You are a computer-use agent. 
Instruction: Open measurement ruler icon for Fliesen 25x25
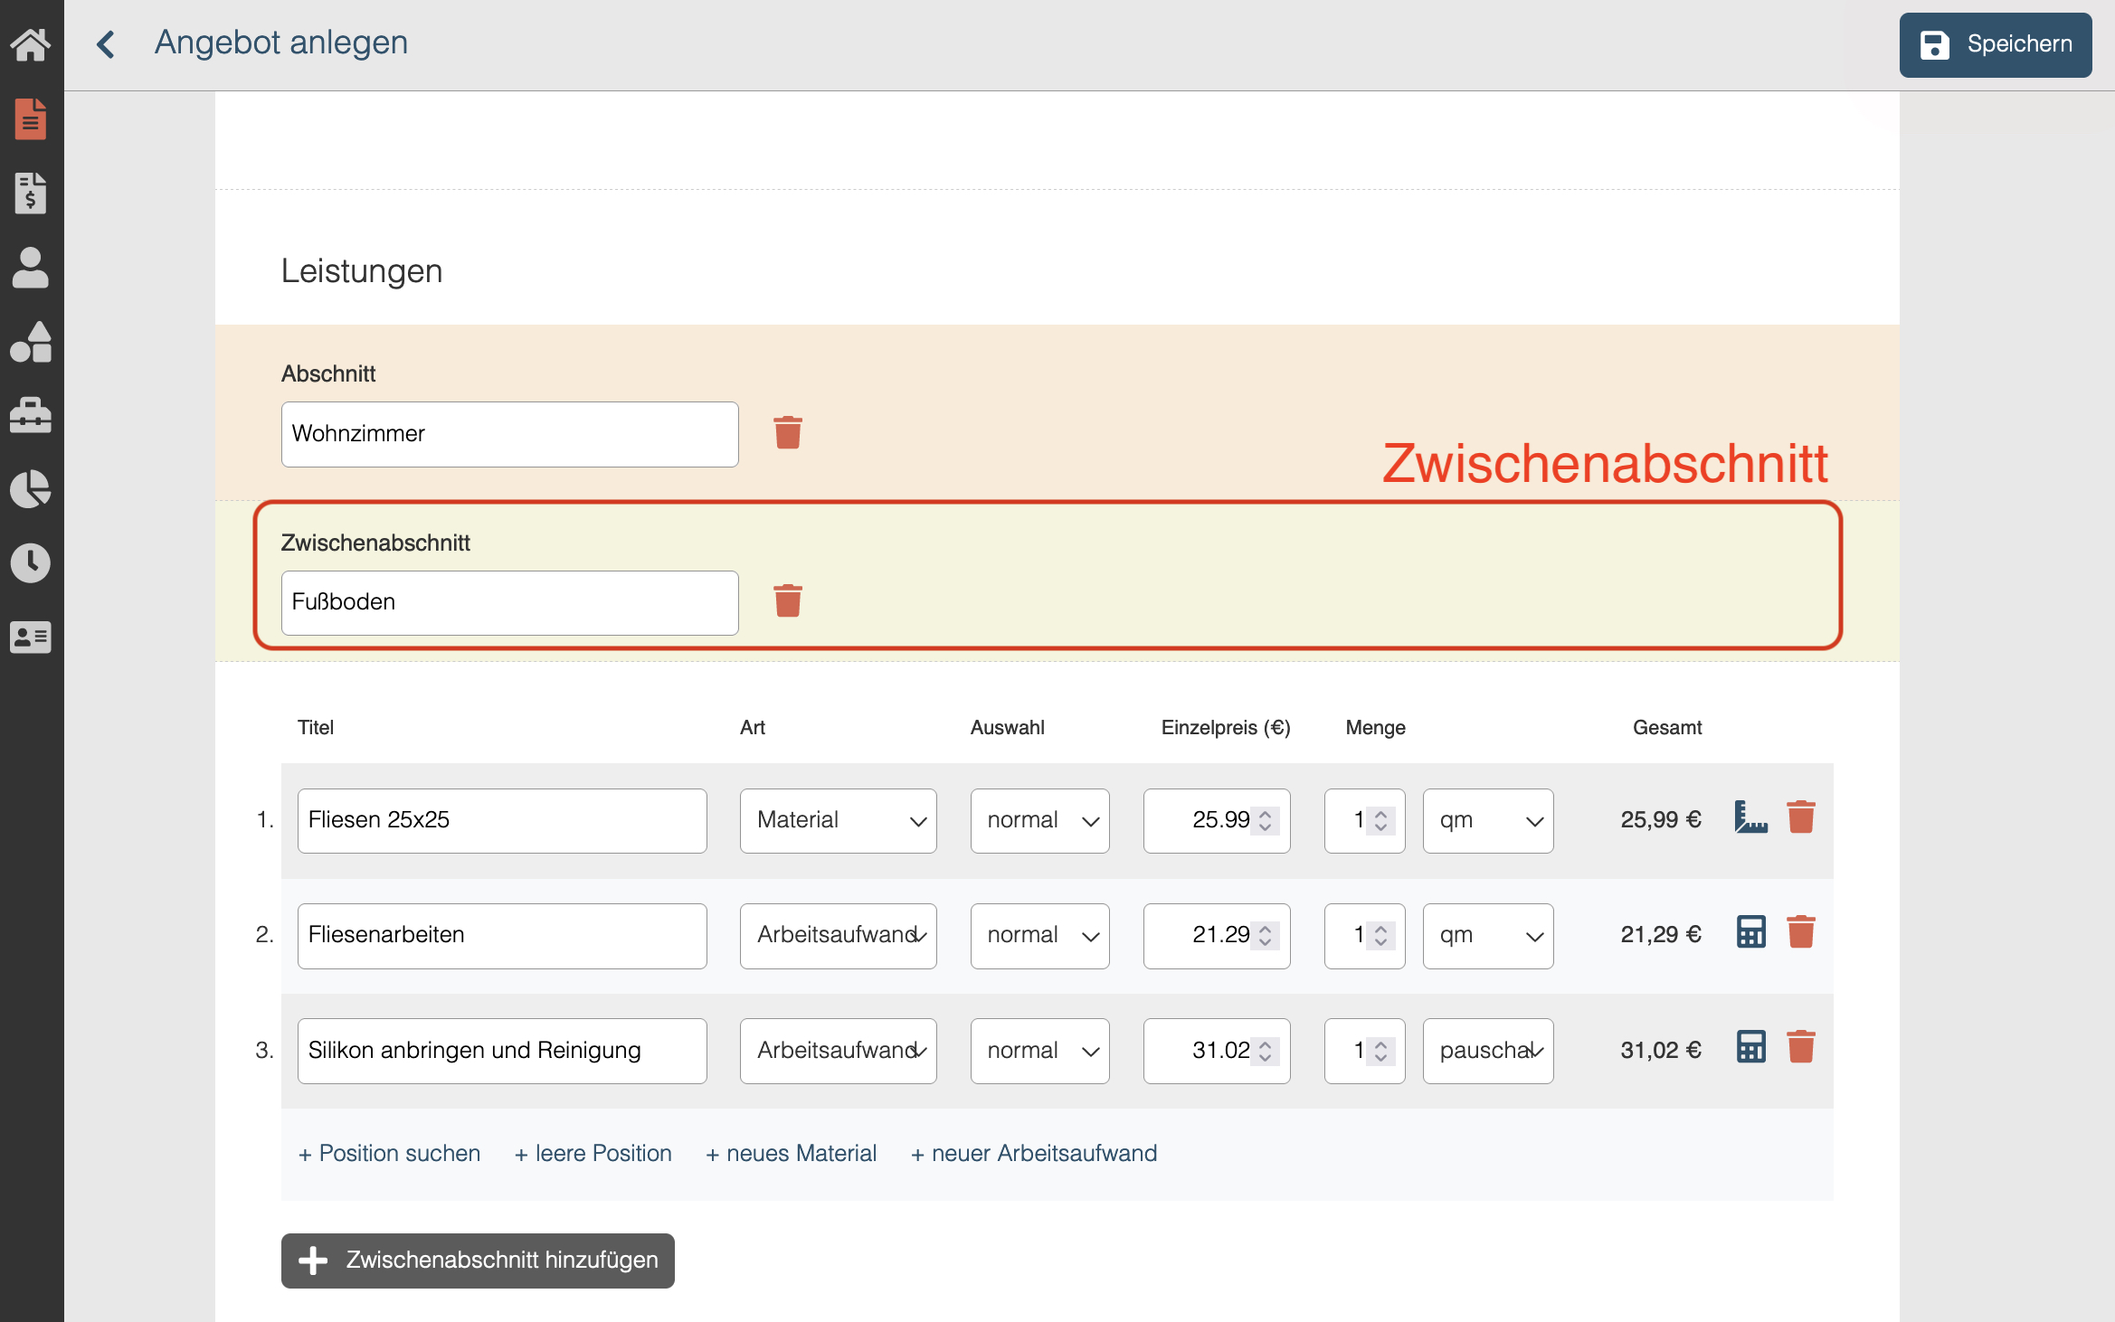coord(1751,817)
